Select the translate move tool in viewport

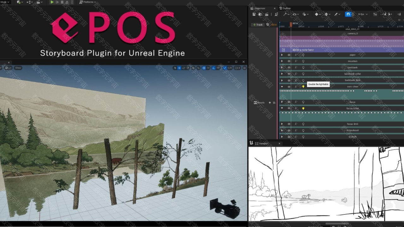(x=179, y=68)
